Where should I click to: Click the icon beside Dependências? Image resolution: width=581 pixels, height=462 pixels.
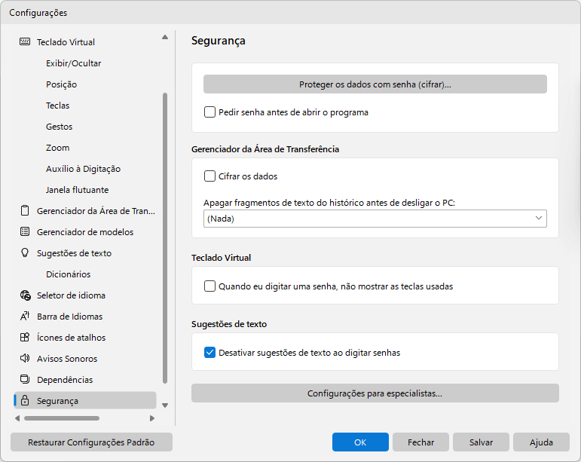coord(25,379)
